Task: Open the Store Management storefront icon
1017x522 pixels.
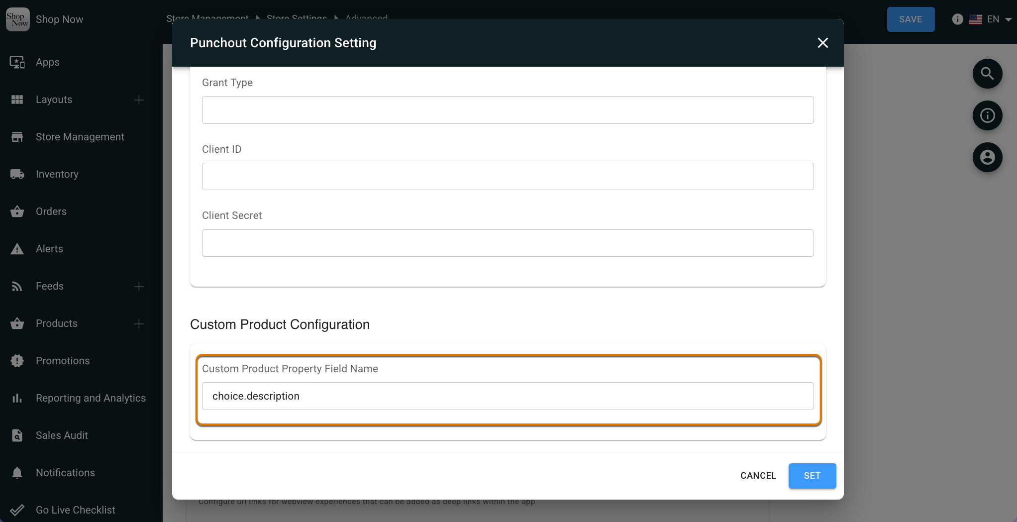Action: 17,137
